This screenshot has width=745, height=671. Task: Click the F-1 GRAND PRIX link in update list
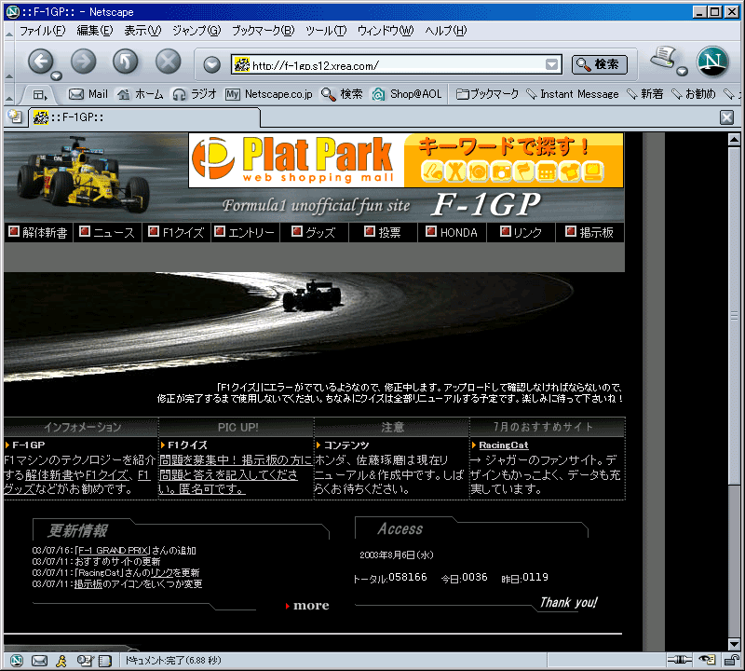click(112, 550)
